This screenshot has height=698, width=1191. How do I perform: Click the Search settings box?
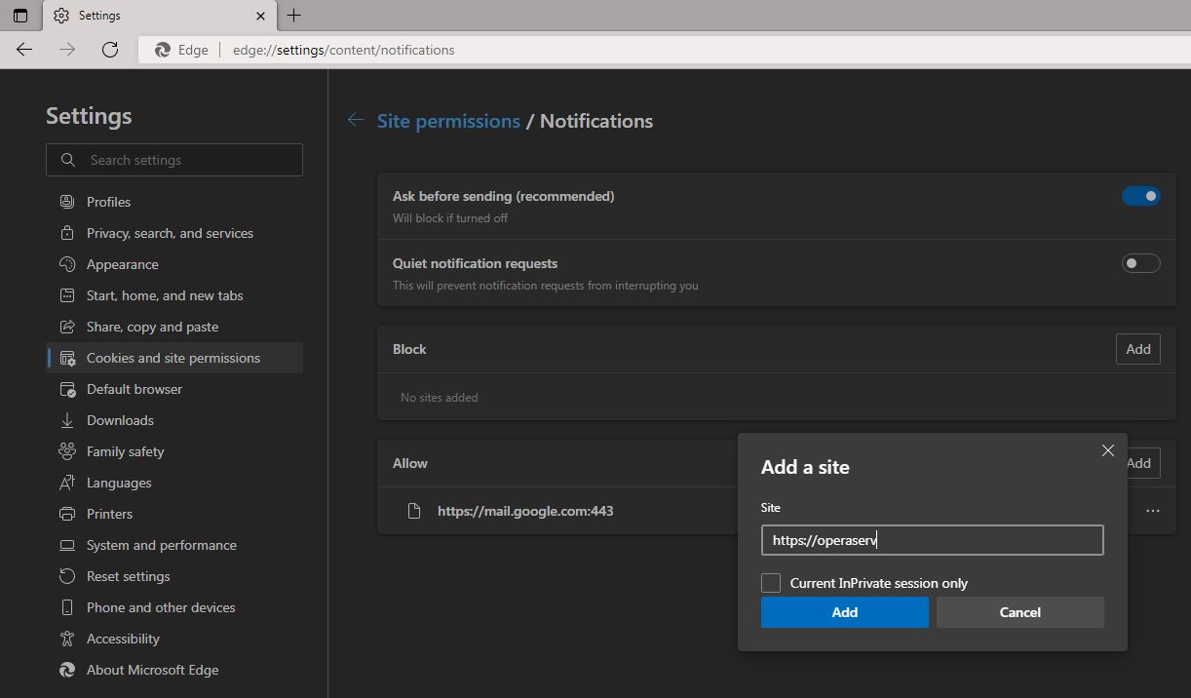(x=174, y=160)
